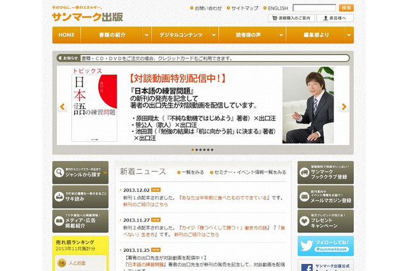Open the デジタルコンテンツ menu item
408x271 pixels.
(x=181, y=35)
